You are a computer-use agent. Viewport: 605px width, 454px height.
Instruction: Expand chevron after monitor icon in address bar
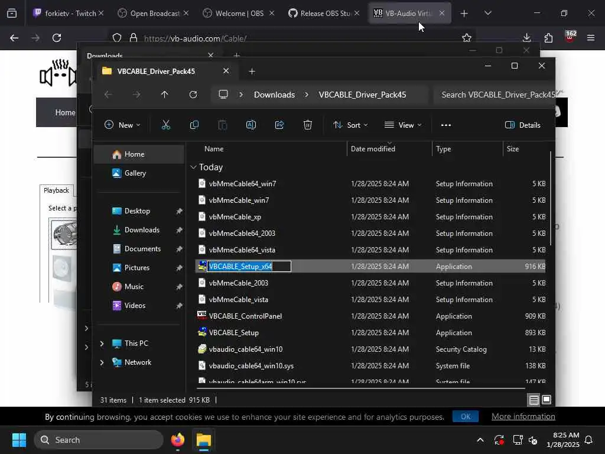coord(241,95)
